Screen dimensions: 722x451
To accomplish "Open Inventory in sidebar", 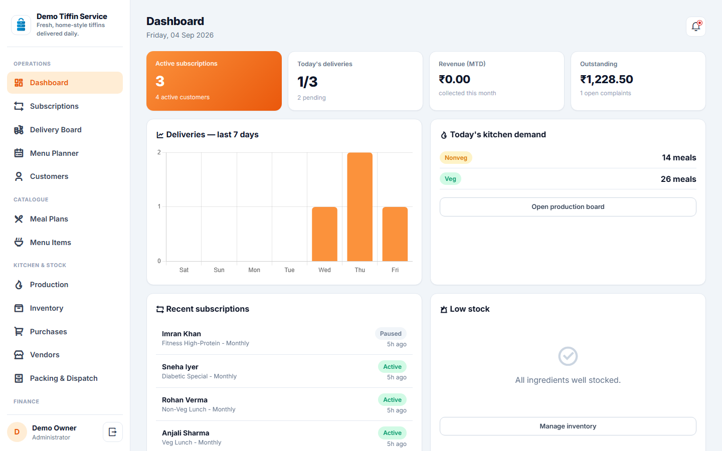I will [x=65, y=308].
